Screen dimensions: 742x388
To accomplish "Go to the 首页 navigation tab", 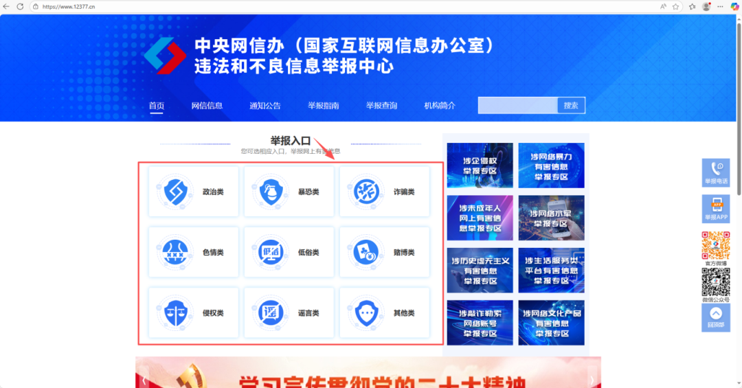I will [x=157, y=106].
